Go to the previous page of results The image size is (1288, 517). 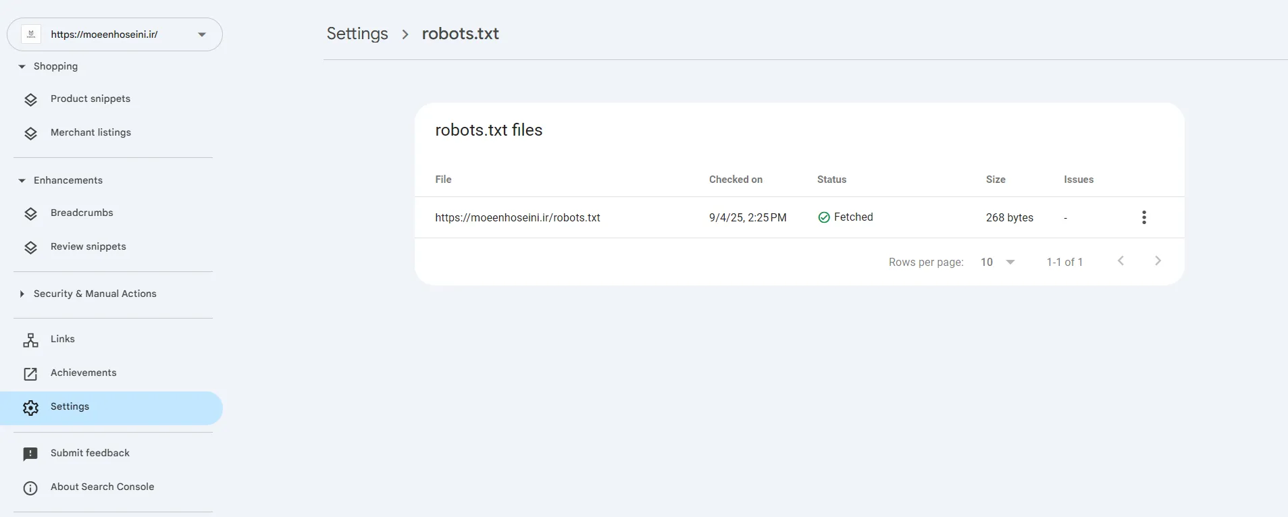pos(1120,261)
